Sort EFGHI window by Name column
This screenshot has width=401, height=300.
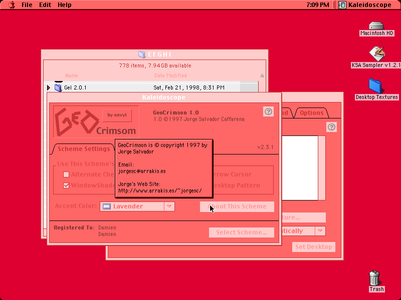pyautogui.click(x=71, y=75)
